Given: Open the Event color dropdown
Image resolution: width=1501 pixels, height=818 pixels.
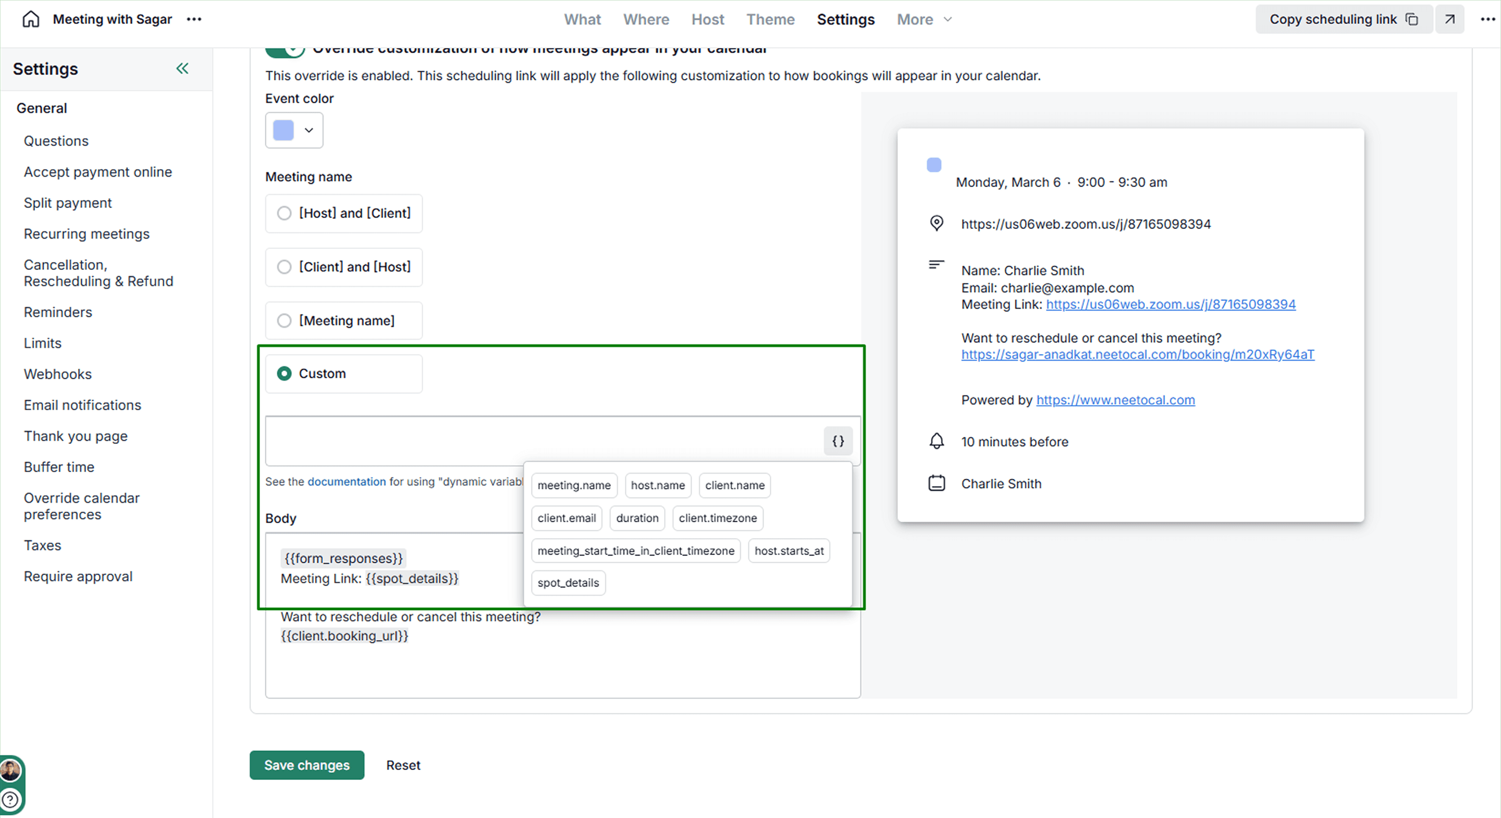Looking at the screenshot, I should 294,130.
